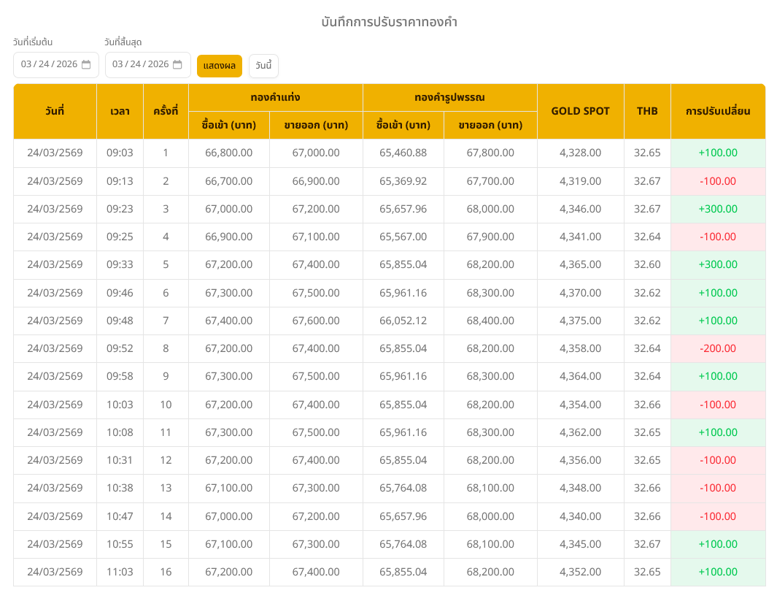Select the -200.00 change cell in row 8
This screenshot has width=777, height=593.
click(x=717, y=348)
